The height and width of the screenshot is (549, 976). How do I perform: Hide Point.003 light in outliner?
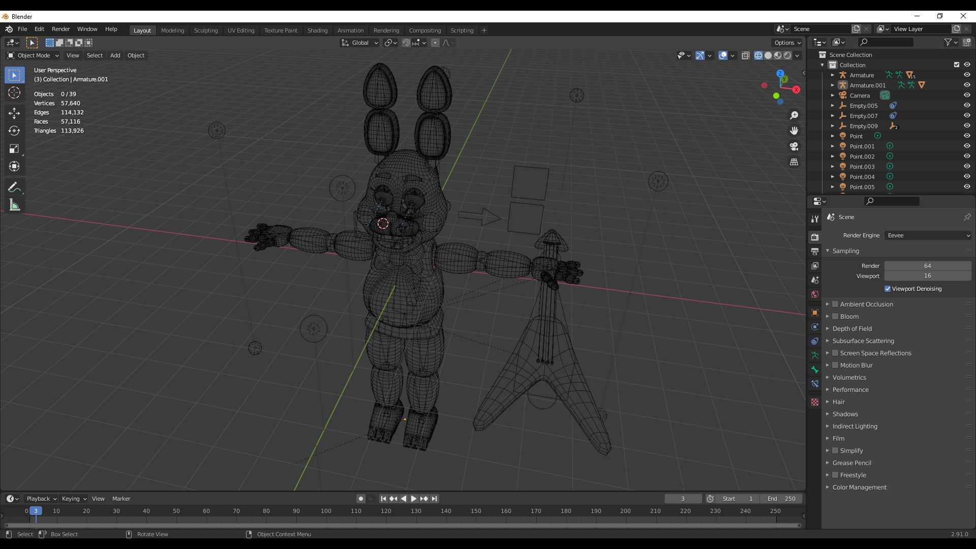click(x=967, y=166)
